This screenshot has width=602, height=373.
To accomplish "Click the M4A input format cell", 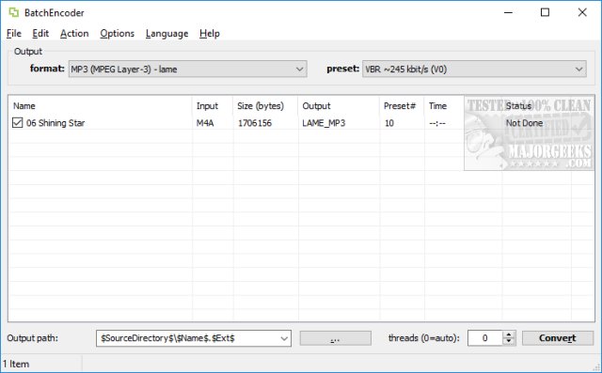I will 205,123.
